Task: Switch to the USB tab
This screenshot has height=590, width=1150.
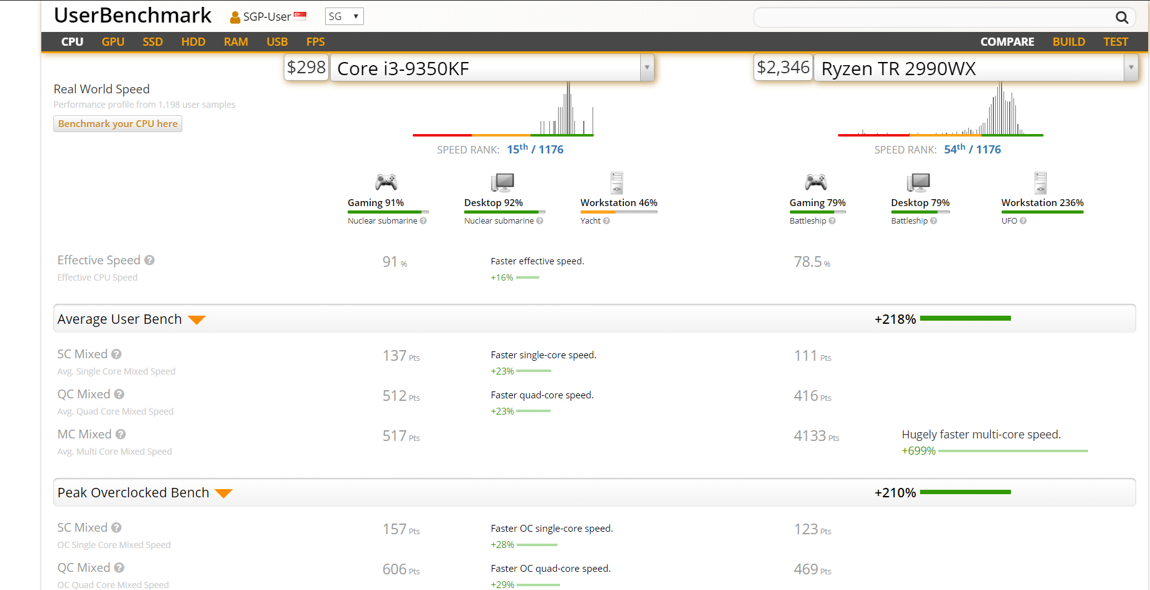Action: pos(277,42)
